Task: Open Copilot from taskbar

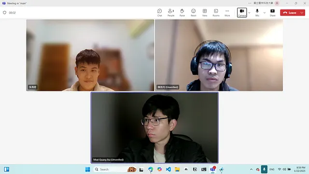Action: pyautogui.click(x=159, y=169)
